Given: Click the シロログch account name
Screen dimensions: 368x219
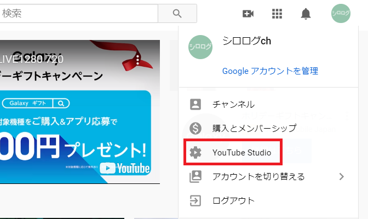Looking at the screenshot, I should (246, 41).
